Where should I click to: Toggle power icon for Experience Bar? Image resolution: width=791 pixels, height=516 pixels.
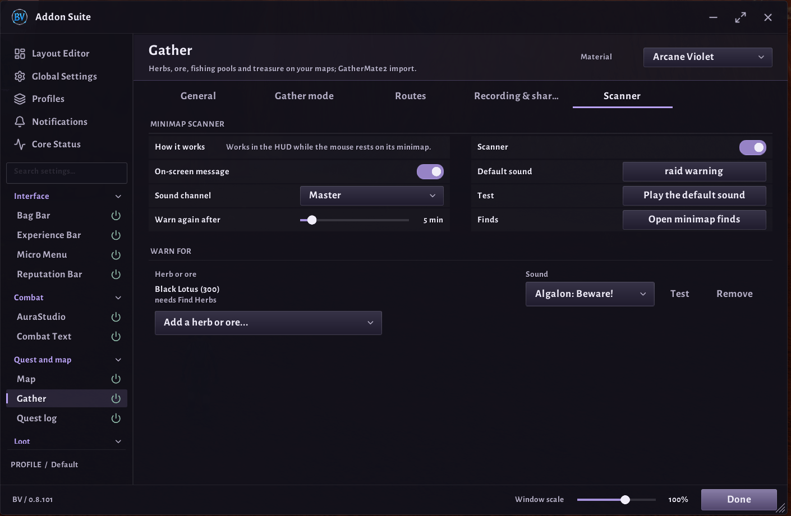click(x=116, y=235)
